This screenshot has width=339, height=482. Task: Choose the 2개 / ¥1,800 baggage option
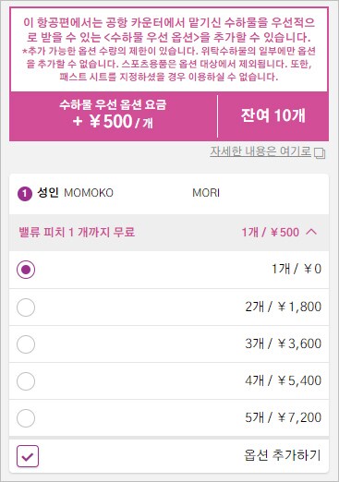tap(26, 307)
